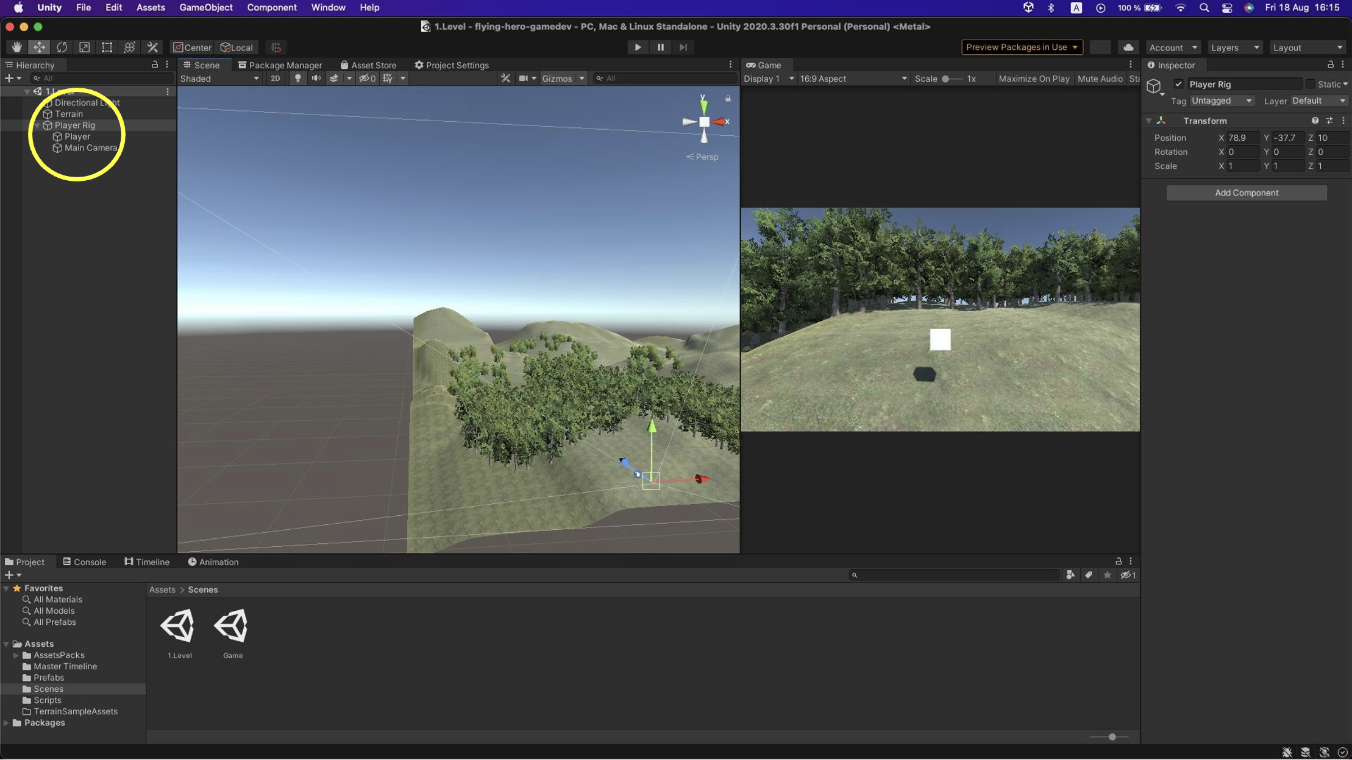Image resolution: width=1352 pixels, height=760 pixels.
Task: Toggle Mute Audio in Game view
Action: (x=1100, y=78)
